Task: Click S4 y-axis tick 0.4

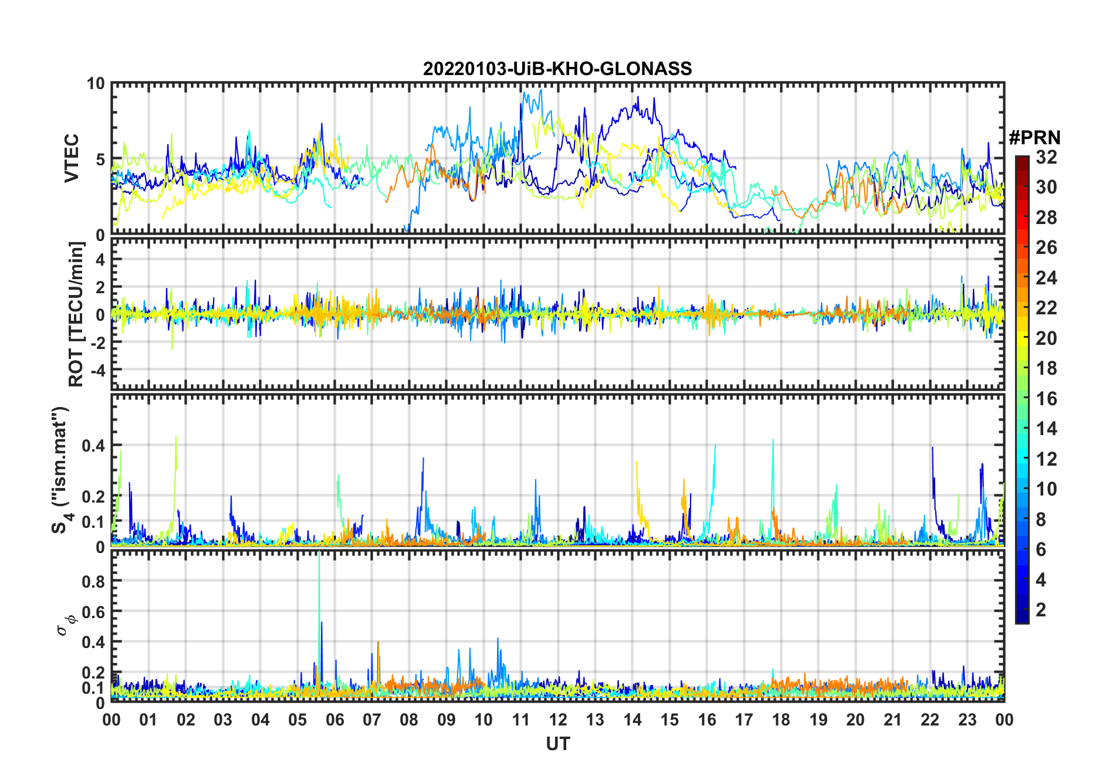Action: pos(93,446)
